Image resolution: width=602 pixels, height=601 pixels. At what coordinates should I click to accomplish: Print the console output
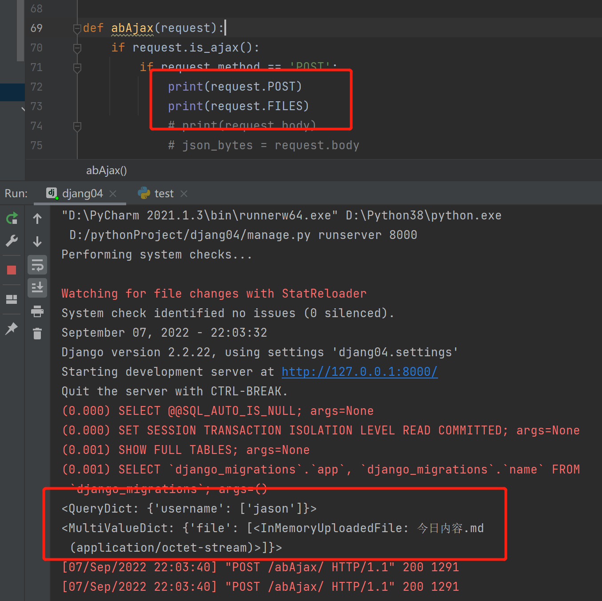coord(37,311)
